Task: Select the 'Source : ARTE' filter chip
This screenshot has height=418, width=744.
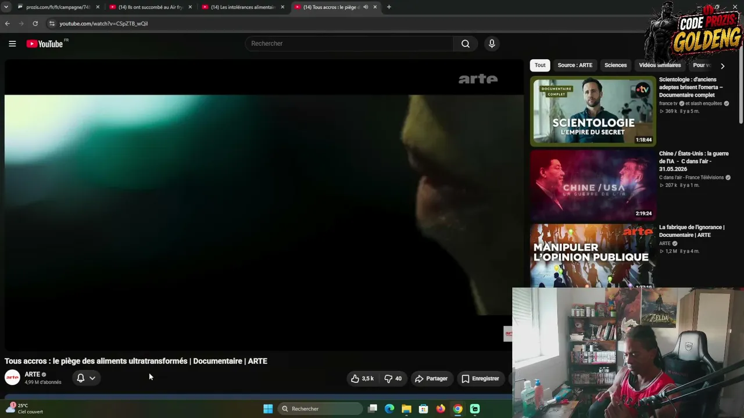Action: [x=575, y=66]
